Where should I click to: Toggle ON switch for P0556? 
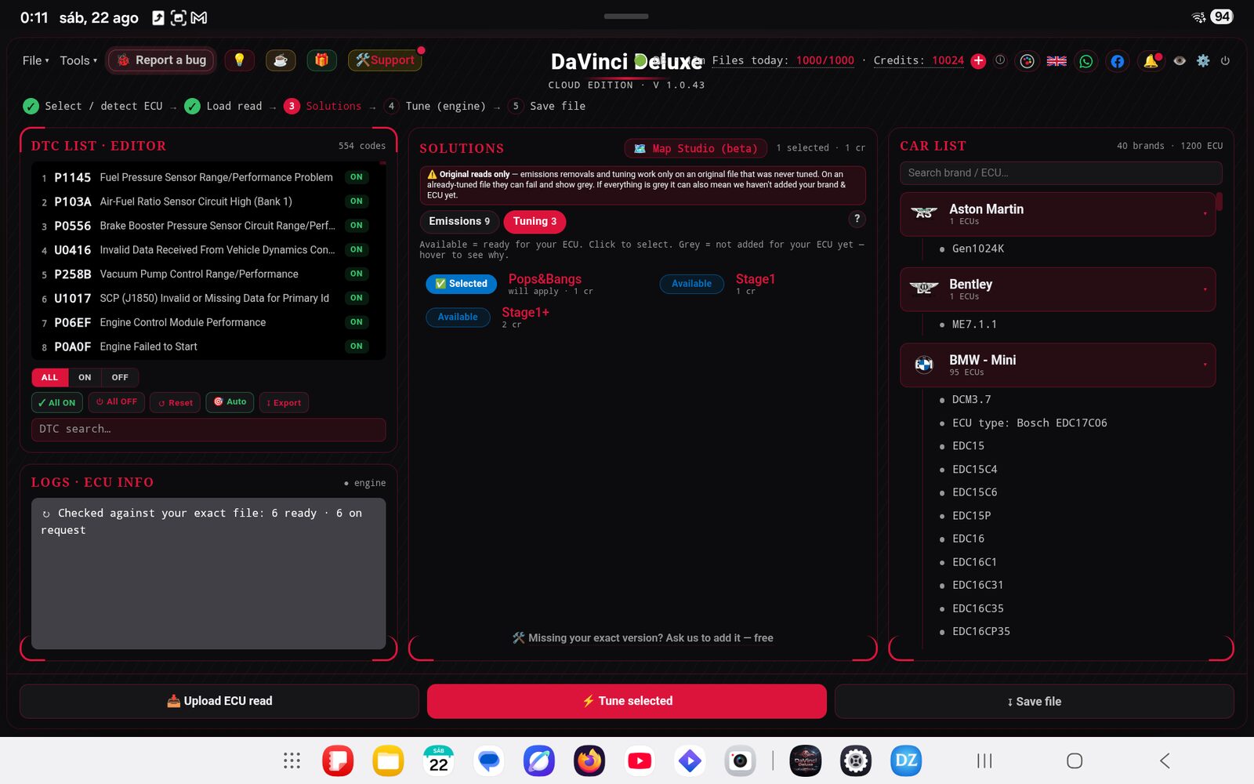coord(357,226)
